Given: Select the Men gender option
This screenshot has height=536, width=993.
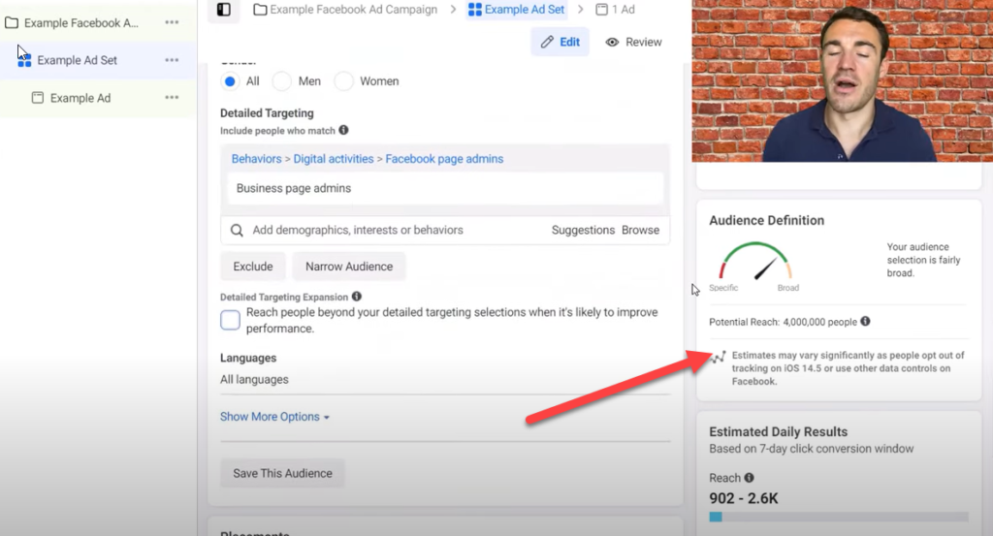Looking at the screenshot, I should (x=282, y=81).
